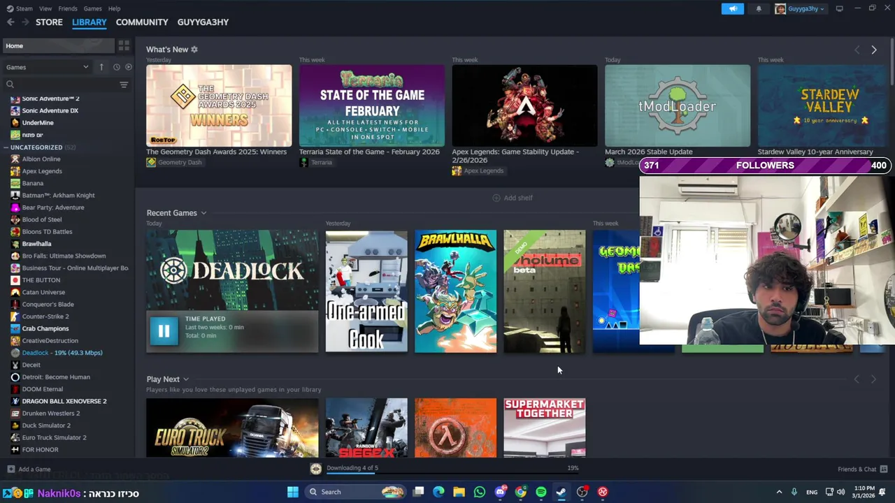895x503 pixels.
Task: Open the Stardew Valley 10-year Anniversary news
Action: click(821, 105)
